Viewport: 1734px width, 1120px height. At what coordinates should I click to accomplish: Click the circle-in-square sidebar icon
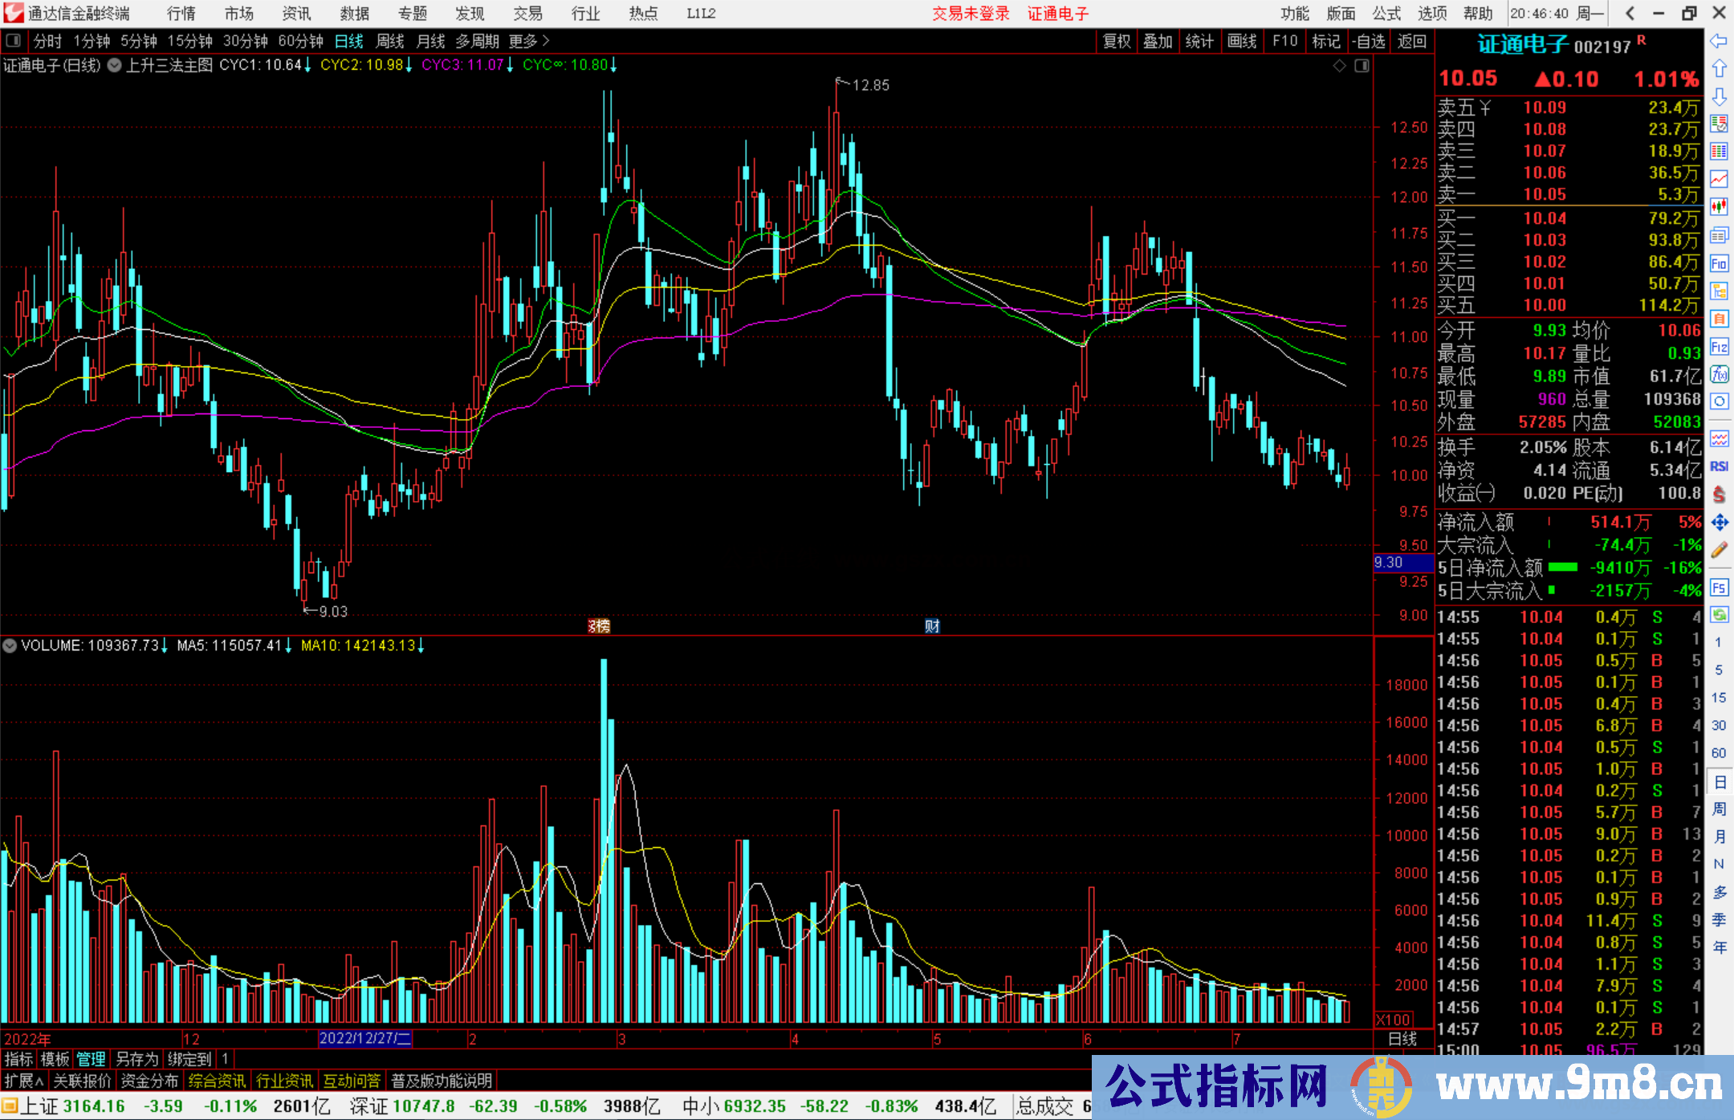click(x=1719, y=401)
